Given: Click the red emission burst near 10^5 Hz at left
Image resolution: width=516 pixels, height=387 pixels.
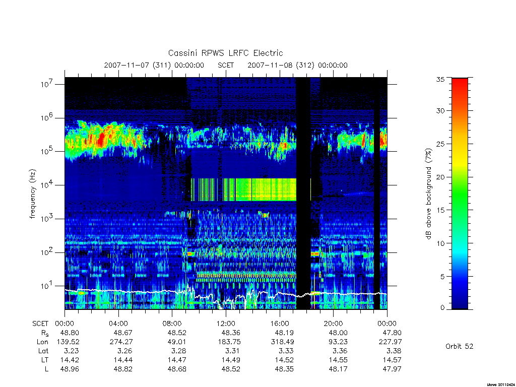Looking at the screenshot, I should coord(102,139).
